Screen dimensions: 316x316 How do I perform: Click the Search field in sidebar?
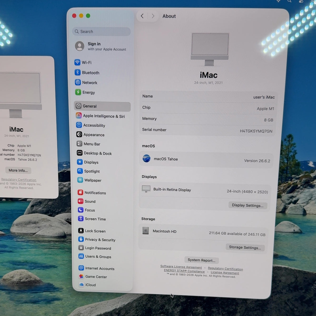coord(101,32)
